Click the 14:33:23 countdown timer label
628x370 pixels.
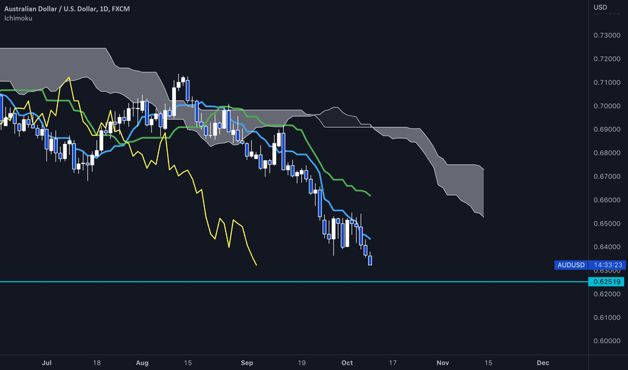point(608,265)
